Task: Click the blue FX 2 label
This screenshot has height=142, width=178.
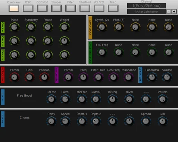Action: [3, 119]
